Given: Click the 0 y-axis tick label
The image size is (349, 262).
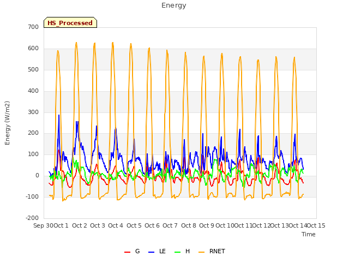Looking at the screenshot, I should click(x=37, y=176).
